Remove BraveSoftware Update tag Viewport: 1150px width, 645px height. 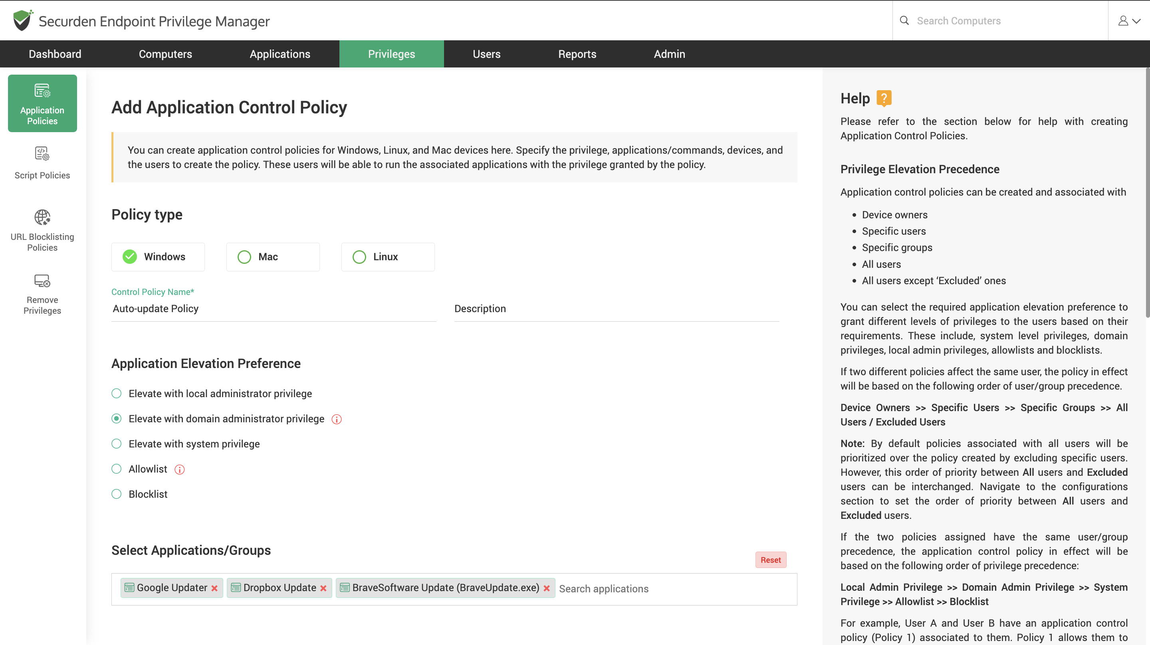click(546, 588)
